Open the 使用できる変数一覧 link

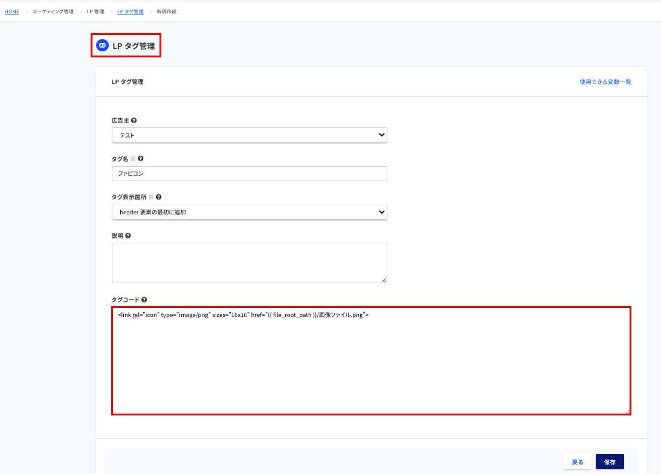pos(605,82)
